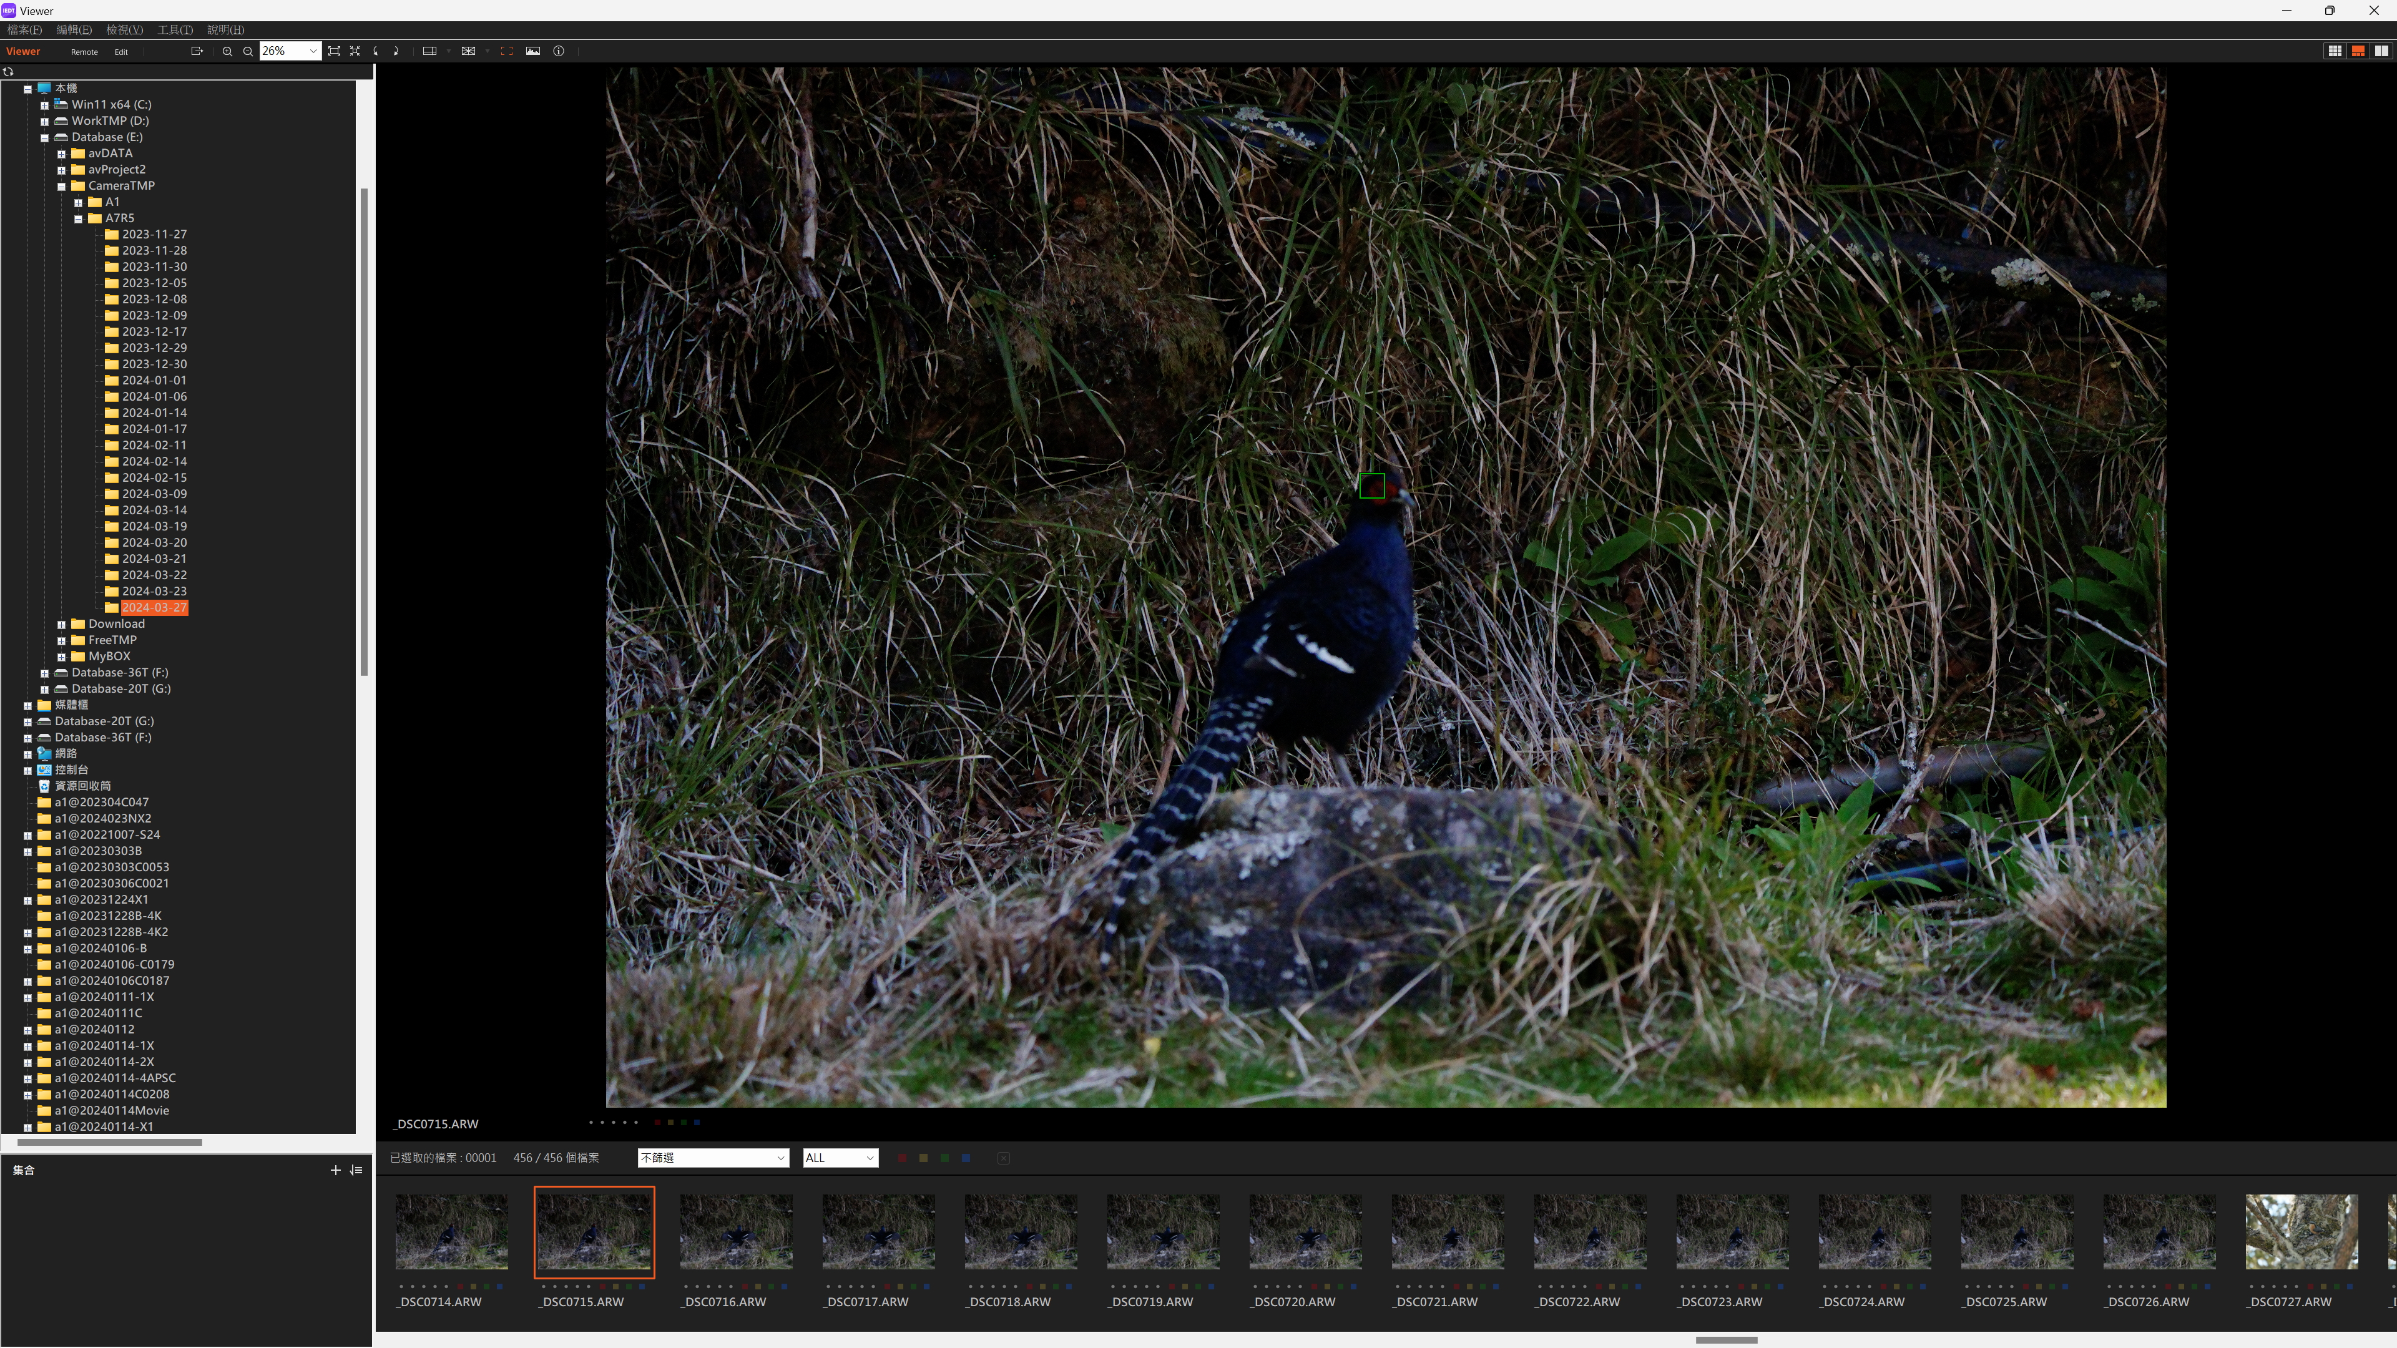Fit image to window icon

click(x=334, y=51)
